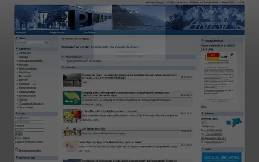Open Plauser Info-Blatt quicklink in sidebar
The image size is (259, 162).
click(x=28, y=95)
